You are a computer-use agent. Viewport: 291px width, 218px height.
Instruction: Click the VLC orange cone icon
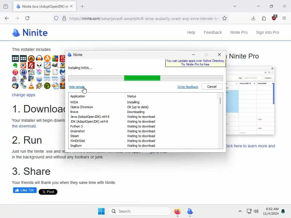31,86
